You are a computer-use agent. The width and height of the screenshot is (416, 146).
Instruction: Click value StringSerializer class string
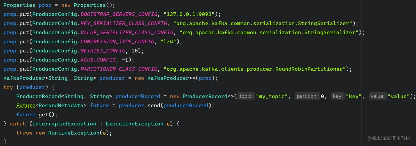pos(269,32)
